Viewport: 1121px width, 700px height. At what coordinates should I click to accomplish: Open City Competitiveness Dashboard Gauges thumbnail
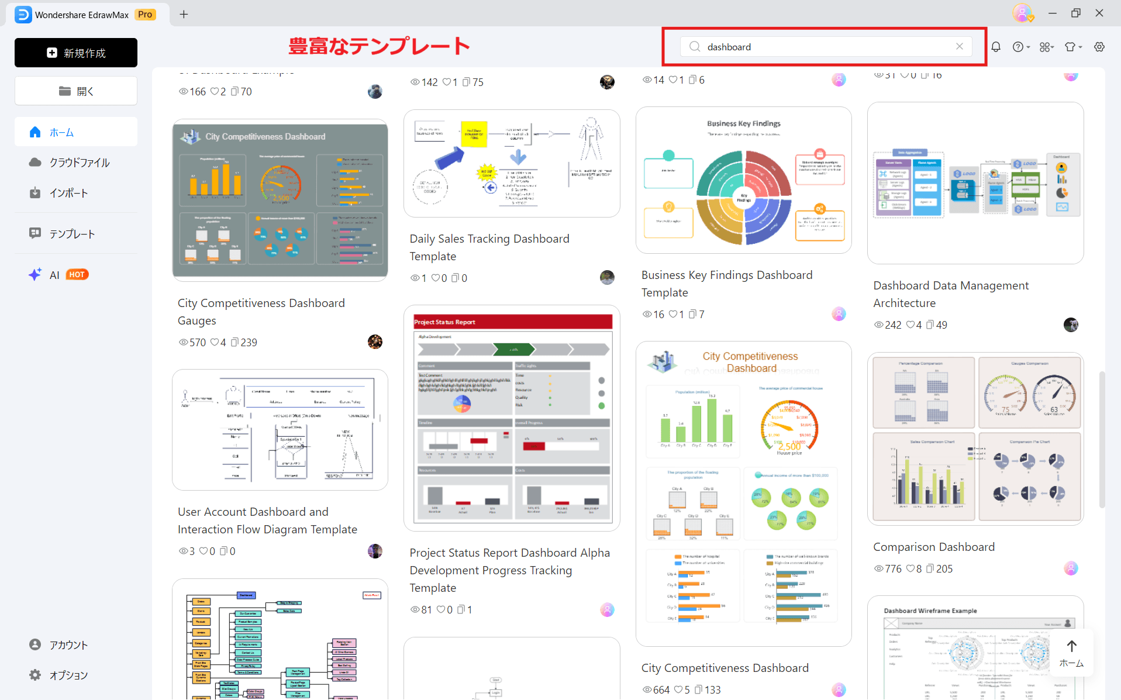pyautogui.click(x=280, y=200)
